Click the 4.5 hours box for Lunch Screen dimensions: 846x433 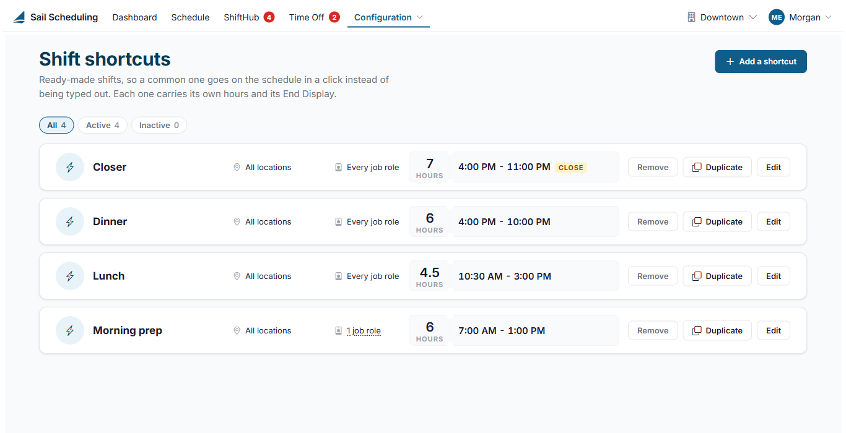click(429, 276)
